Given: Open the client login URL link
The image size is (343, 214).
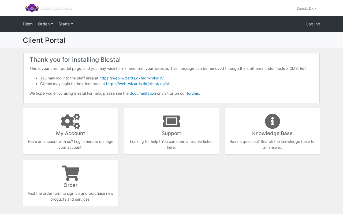Looking at the screenshot, I should 137,84.
